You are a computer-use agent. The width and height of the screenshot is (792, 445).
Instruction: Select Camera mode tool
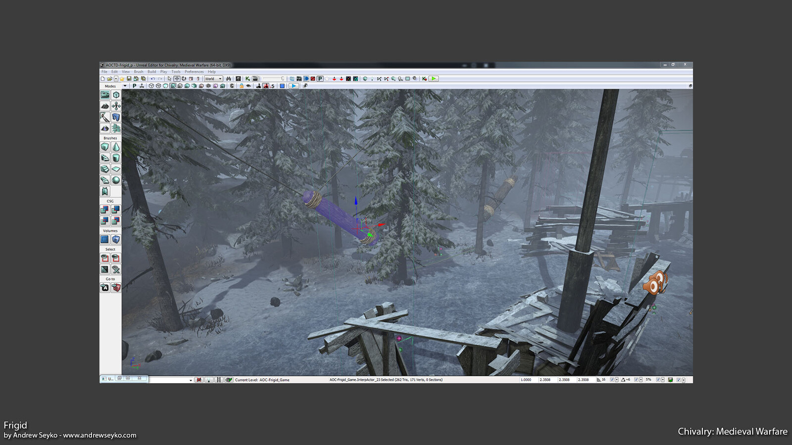tap(105, 95)
